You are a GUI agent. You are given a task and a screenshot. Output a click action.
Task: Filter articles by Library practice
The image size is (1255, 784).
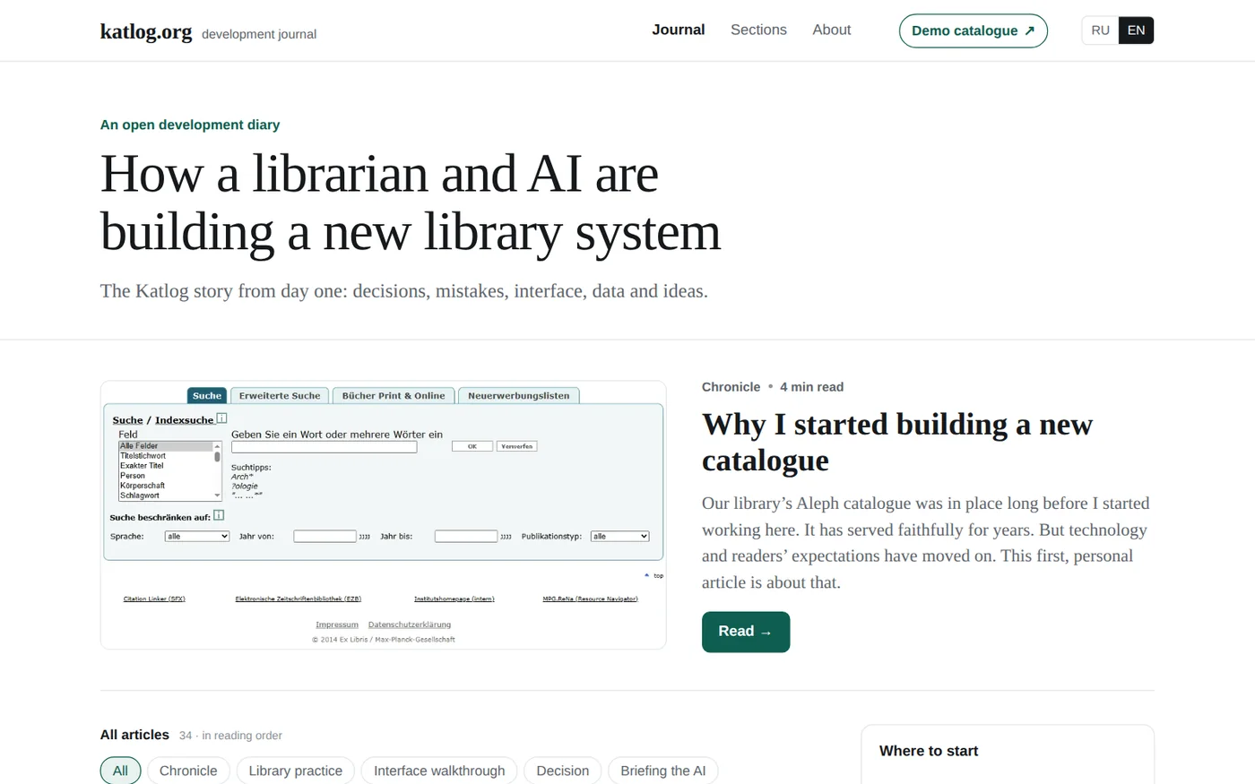(x=296, y=771)
